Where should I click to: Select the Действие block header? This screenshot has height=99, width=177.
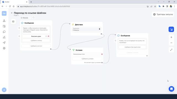(79, 24)
